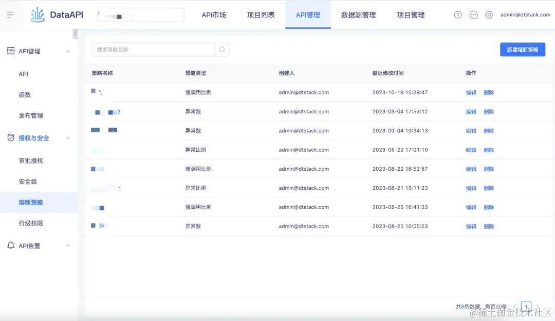
Task: Click the message bubble icon in header
Action: click(473, 15)
